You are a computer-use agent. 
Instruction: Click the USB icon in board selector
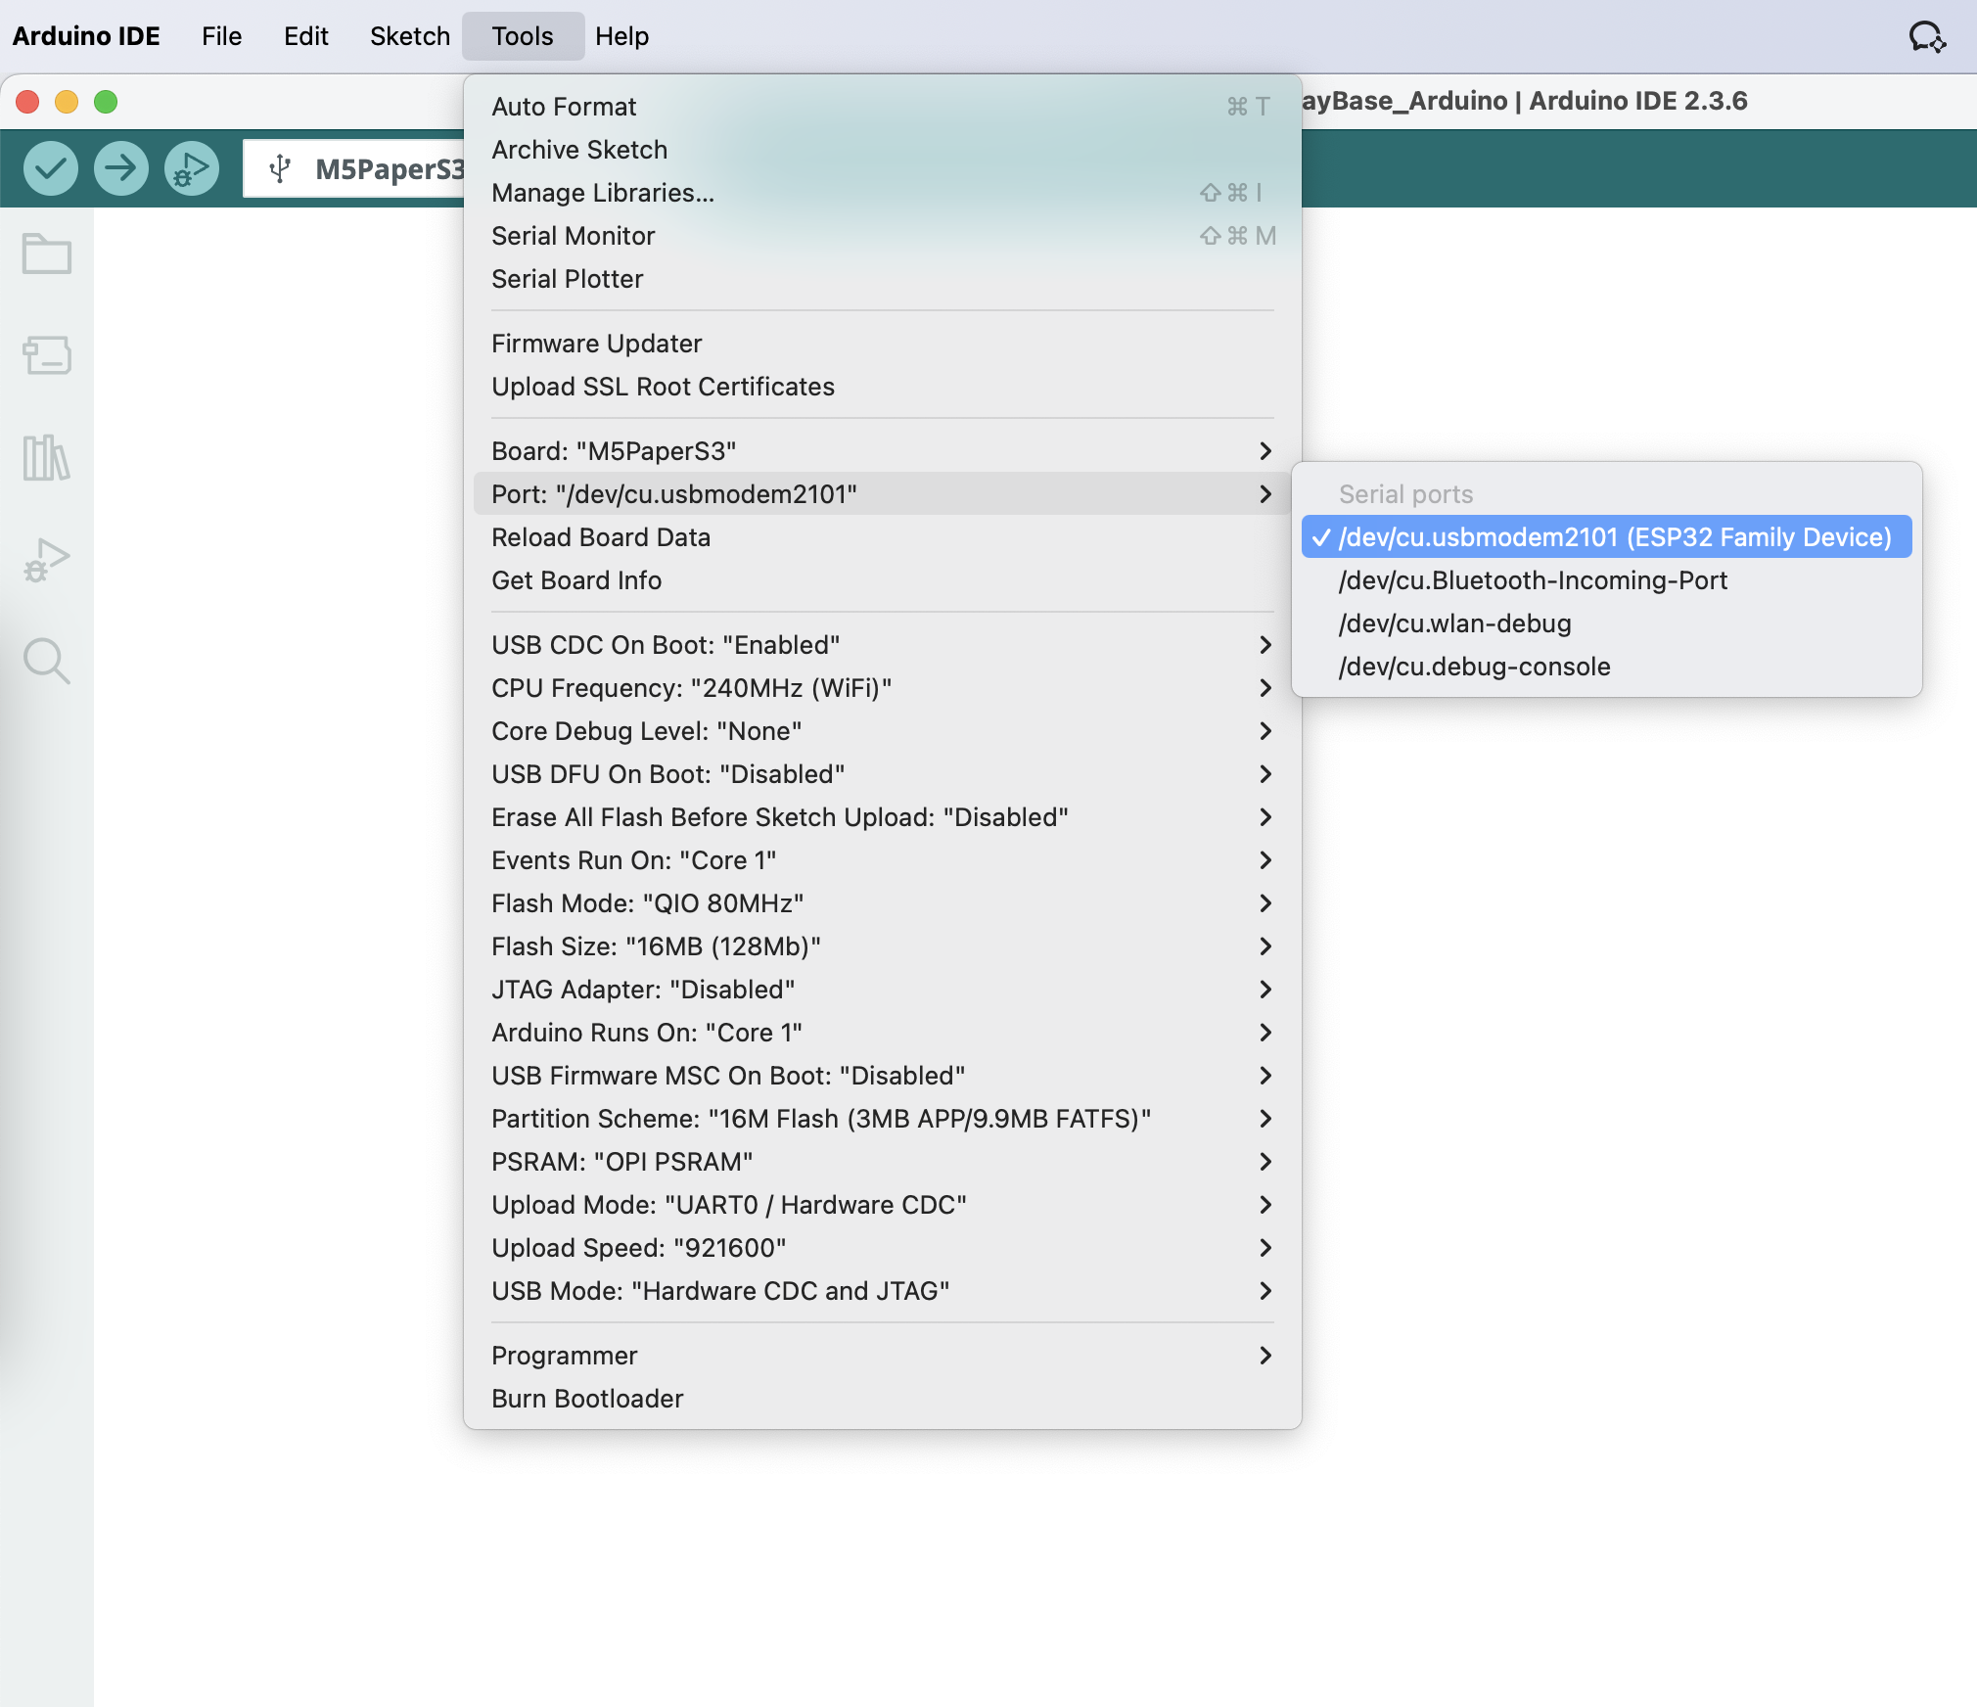(x=280, y=168)
